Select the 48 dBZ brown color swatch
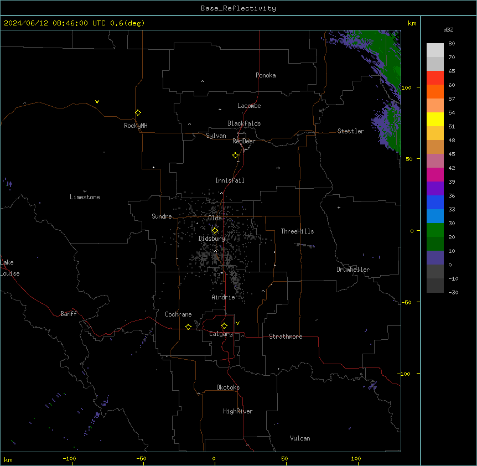The image size is (477, 466). coord(435,147)
